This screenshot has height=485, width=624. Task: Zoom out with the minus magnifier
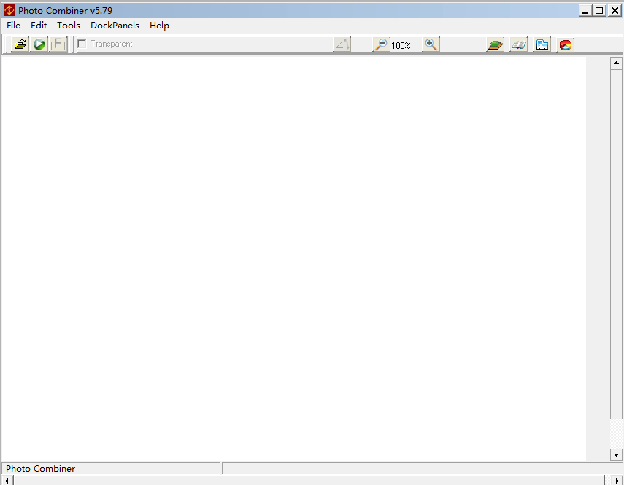[x=381, y=44]
